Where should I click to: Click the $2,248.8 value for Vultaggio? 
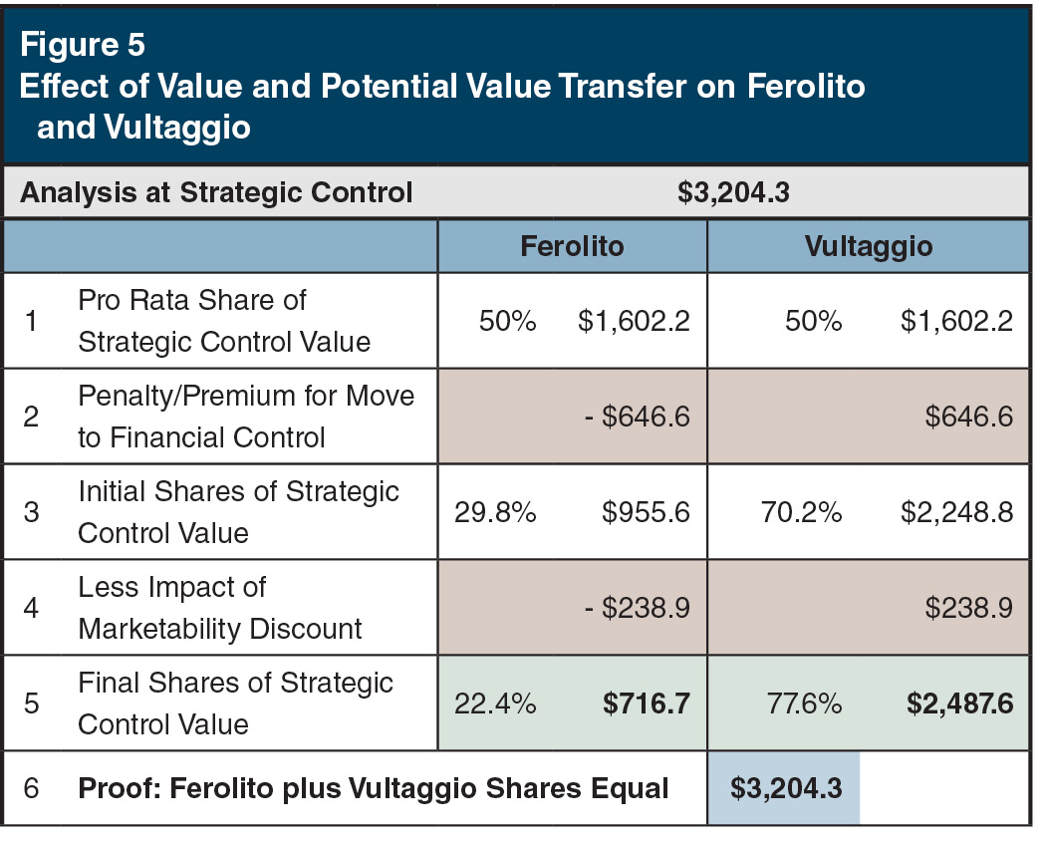coord(956,513)
